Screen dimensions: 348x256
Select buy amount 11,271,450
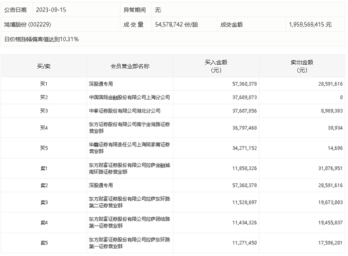pos(245,243)
